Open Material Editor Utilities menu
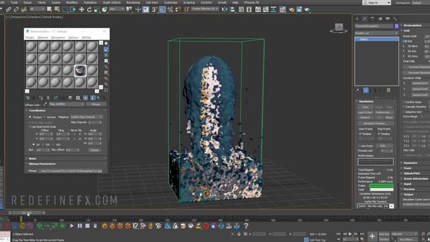430x242 pixels. click(86, 38)
